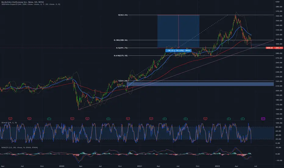Click the 2021 label on time axis
The height and width of the screenshot is (168, 284).
(140, 166)
